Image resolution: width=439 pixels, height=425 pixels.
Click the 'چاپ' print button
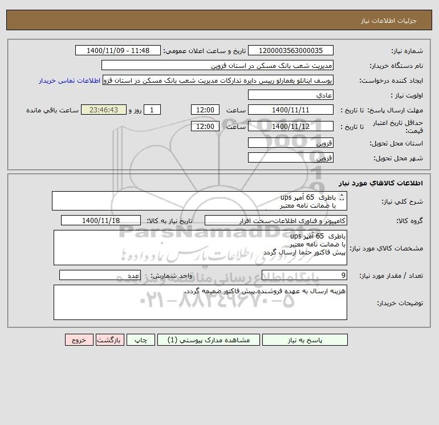141,340
